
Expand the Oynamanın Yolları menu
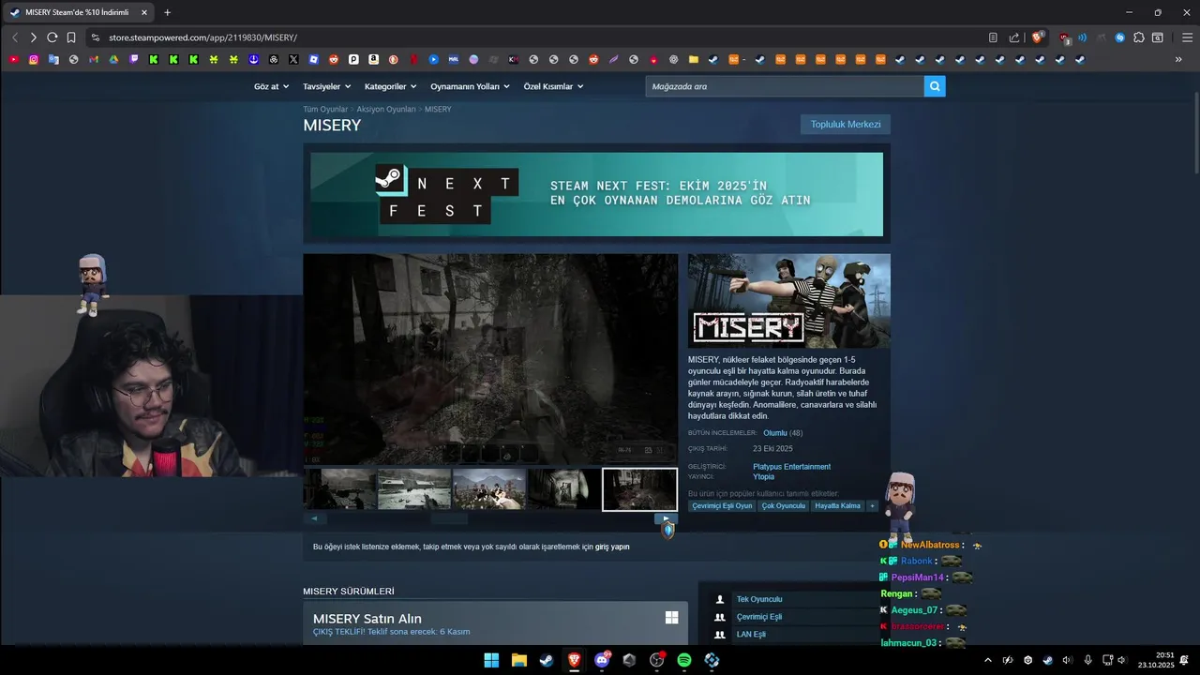point(470,86)
